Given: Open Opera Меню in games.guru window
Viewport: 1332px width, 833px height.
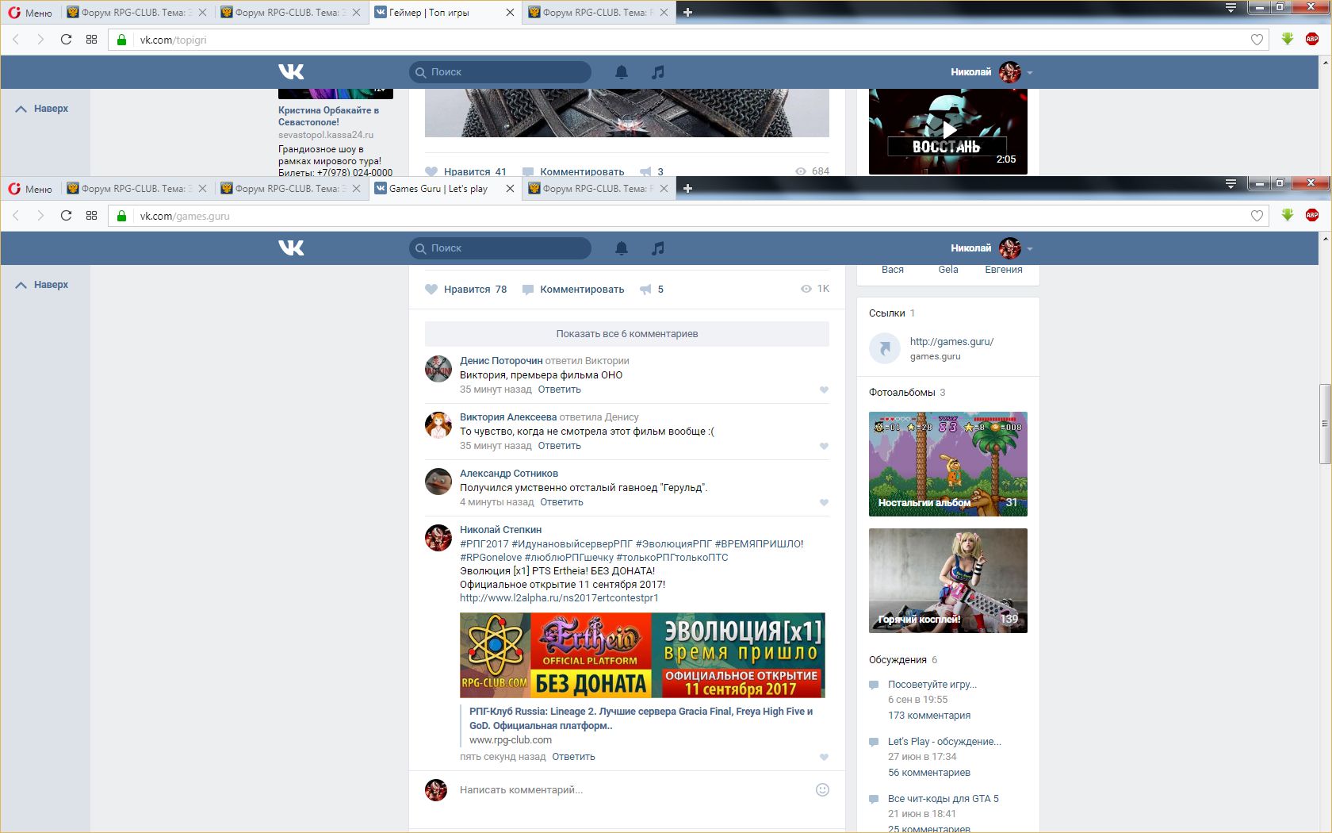Looking at the screenshot, I should [x=30, y=189].
